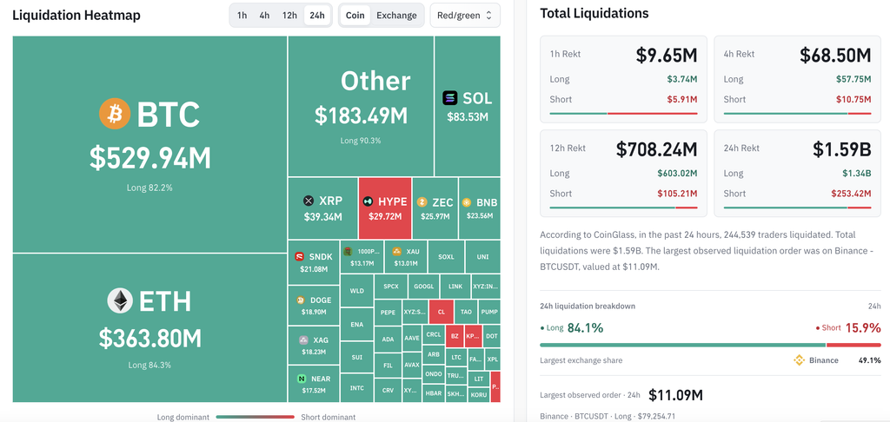Click the red KP... tile
The width and height of the screenshot is (890, 422).
(x=474, y=336)
